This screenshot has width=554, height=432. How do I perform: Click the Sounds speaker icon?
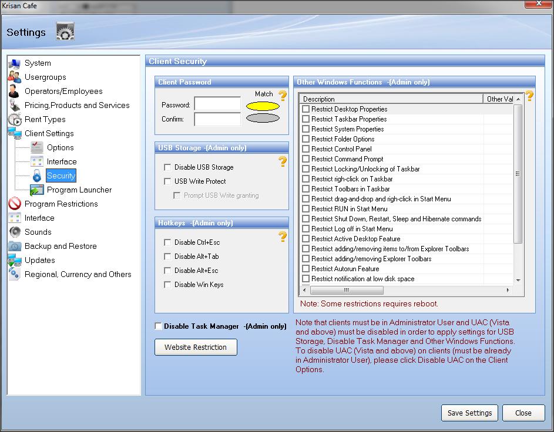click(15, 232)
